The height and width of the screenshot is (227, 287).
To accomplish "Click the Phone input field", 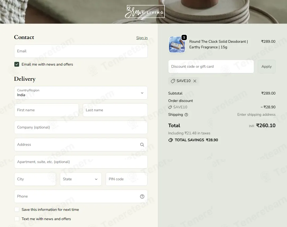I will point(81,196).
